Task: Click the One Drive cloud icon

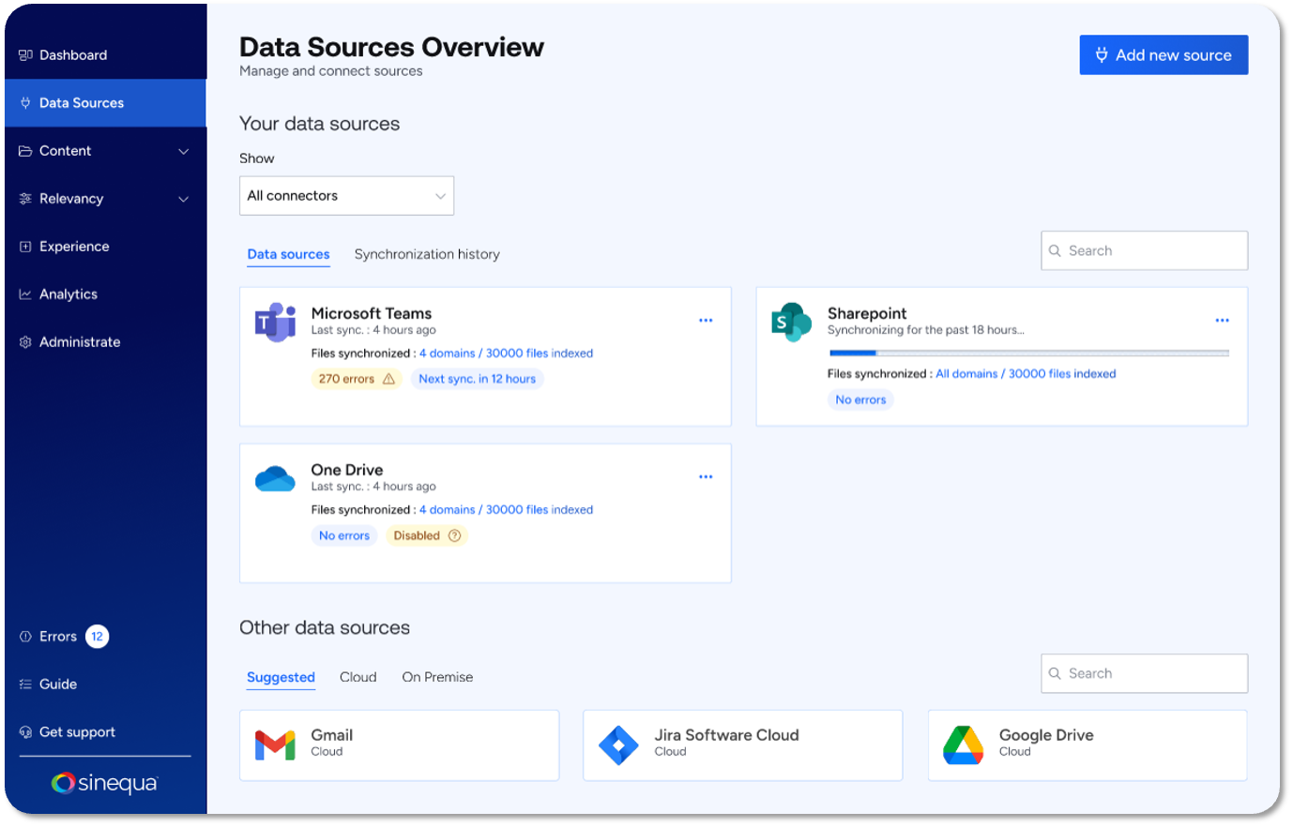Action: [x=275, y=478]
